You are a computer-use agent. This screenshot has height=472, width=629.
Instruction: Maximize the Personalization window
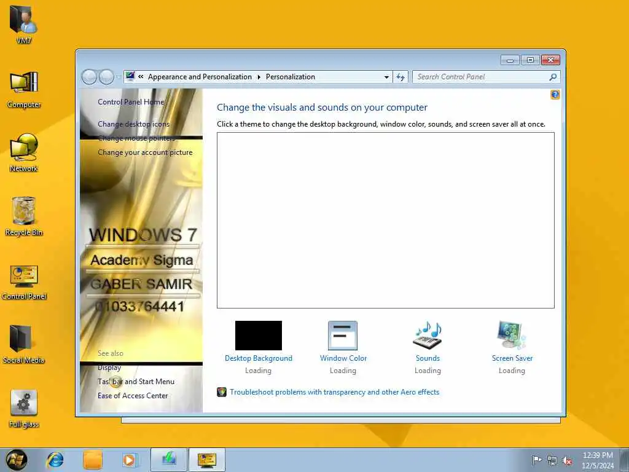(530, 60)
